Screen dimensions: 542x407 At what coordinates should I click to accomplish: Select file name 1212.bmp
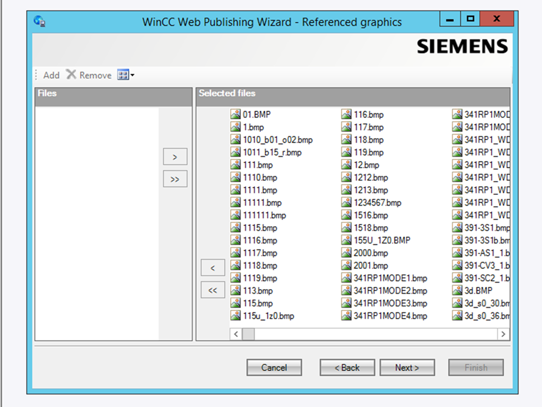[x=371, y=178]
